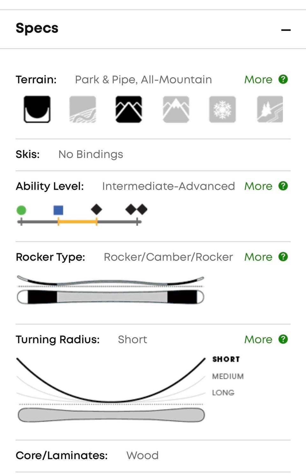This screenshot has width=306, height=476.
Task: Click the greyed big mountain terrain icon
Action: [x=176, y=109]
